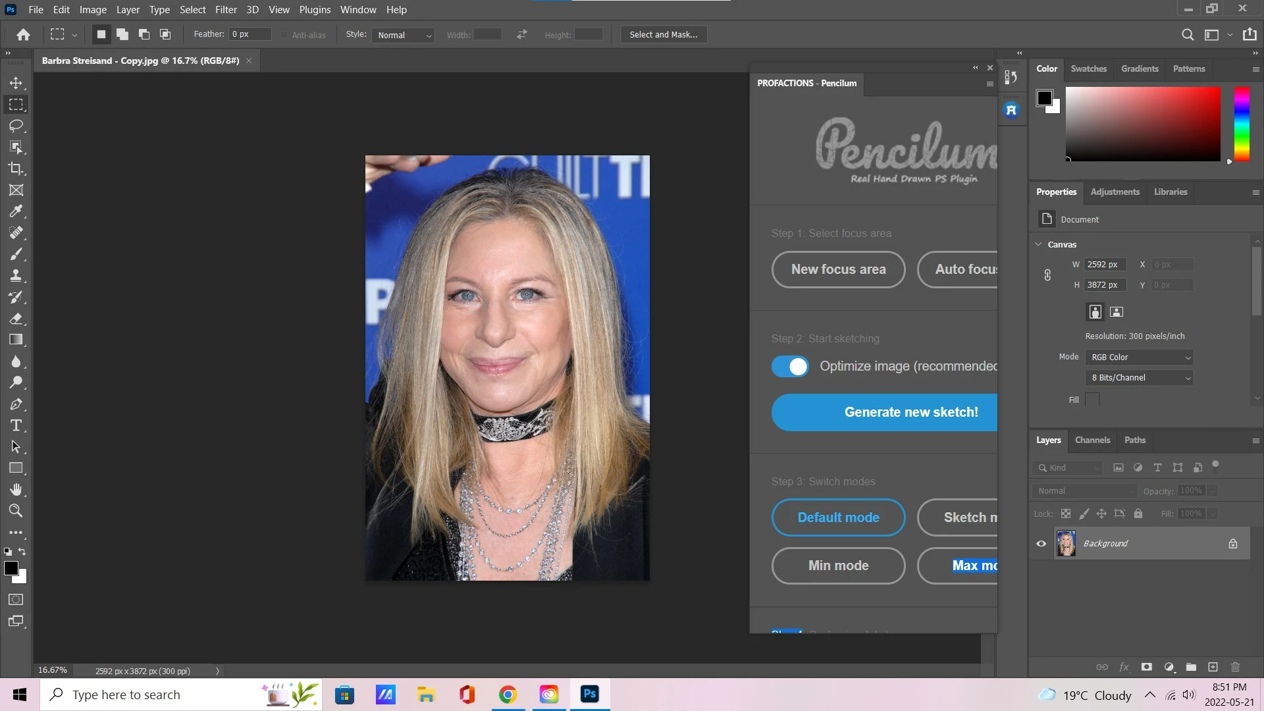This screenshot has height=711, width=1264.
Task: Hide the Background layer visibility
Action: [1041, 544]
